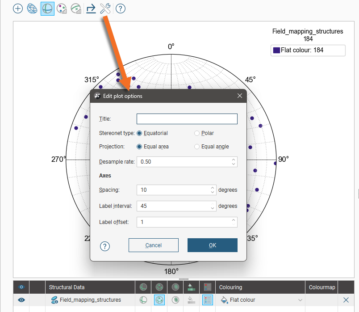Decrease the Desample rate value
359x312 pixels.
click(x=234, y=164)
